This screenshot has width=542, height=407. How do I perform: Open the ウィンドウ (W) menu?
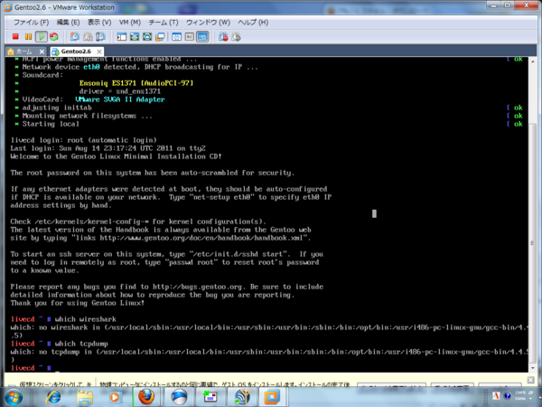(x=208, y=23)
